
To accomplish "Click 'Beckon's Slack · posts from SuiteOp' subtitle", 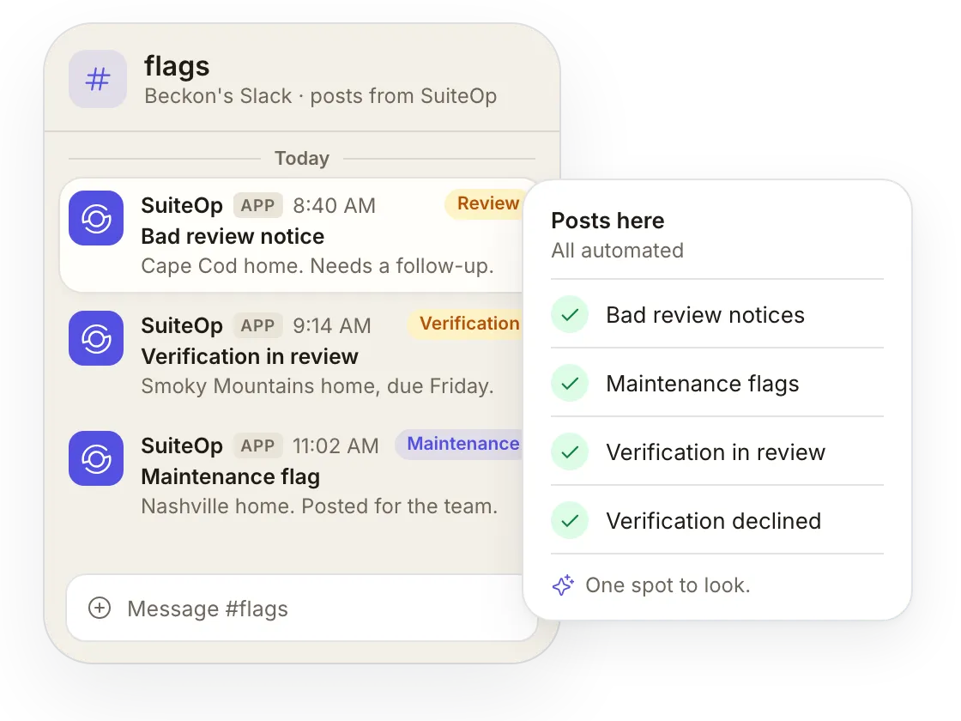I will (x=321, y=96).
